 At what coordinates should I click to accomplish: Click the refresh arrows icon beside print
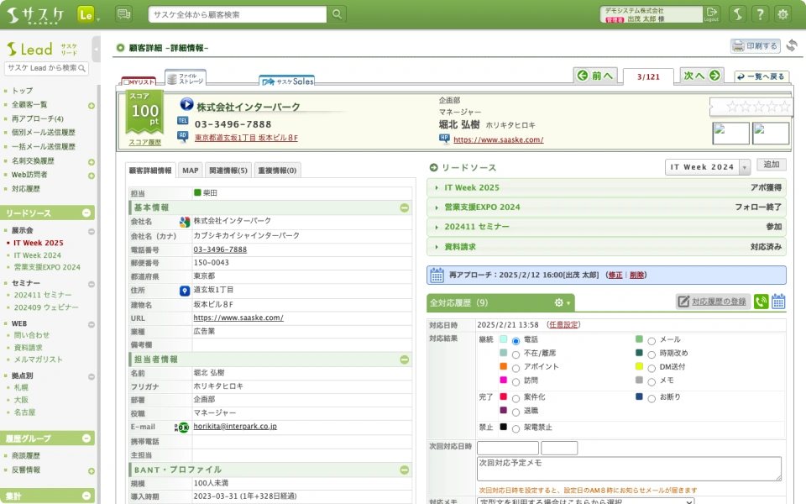(791, 45)
